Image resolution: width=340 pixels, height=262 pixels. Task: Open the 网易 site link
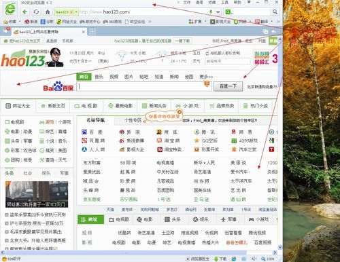241,132
